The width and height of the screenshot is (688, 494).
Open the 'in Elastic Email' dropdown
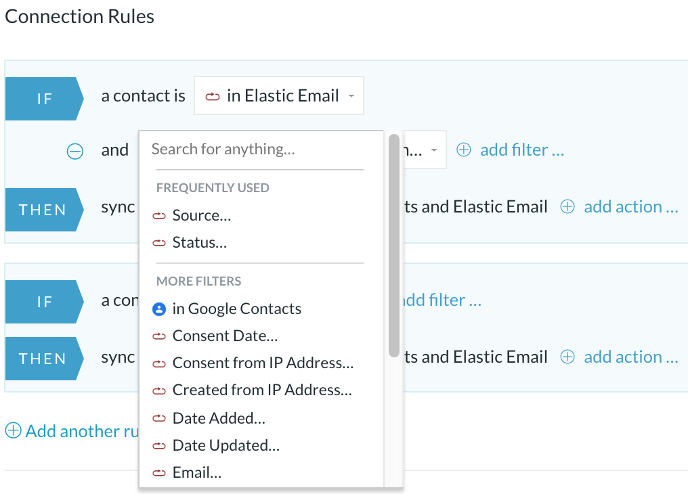point(278,95)
